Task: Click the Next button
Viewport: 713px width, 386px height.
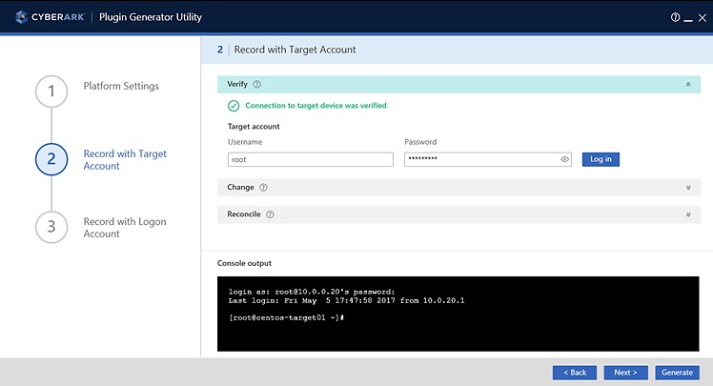Action: [x=625, y=373]
